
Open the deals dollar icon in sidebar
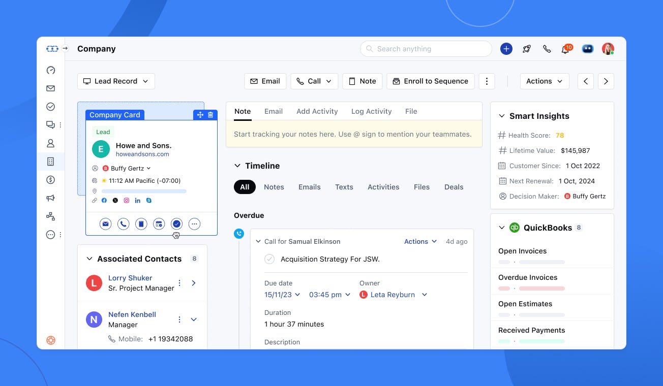tap(50, 180)
